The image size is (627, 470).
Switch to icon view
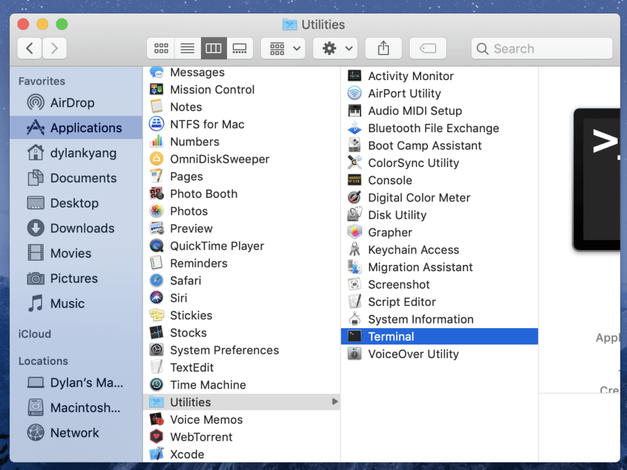click(x=161, y=48)
